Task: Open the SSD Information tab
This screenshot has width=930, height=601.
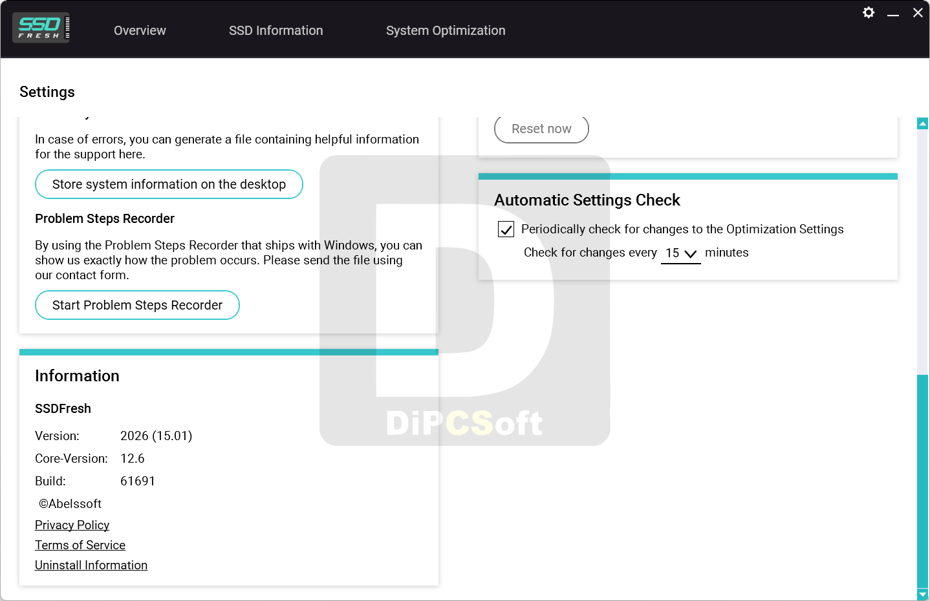Action: click(x=276, y=30)
